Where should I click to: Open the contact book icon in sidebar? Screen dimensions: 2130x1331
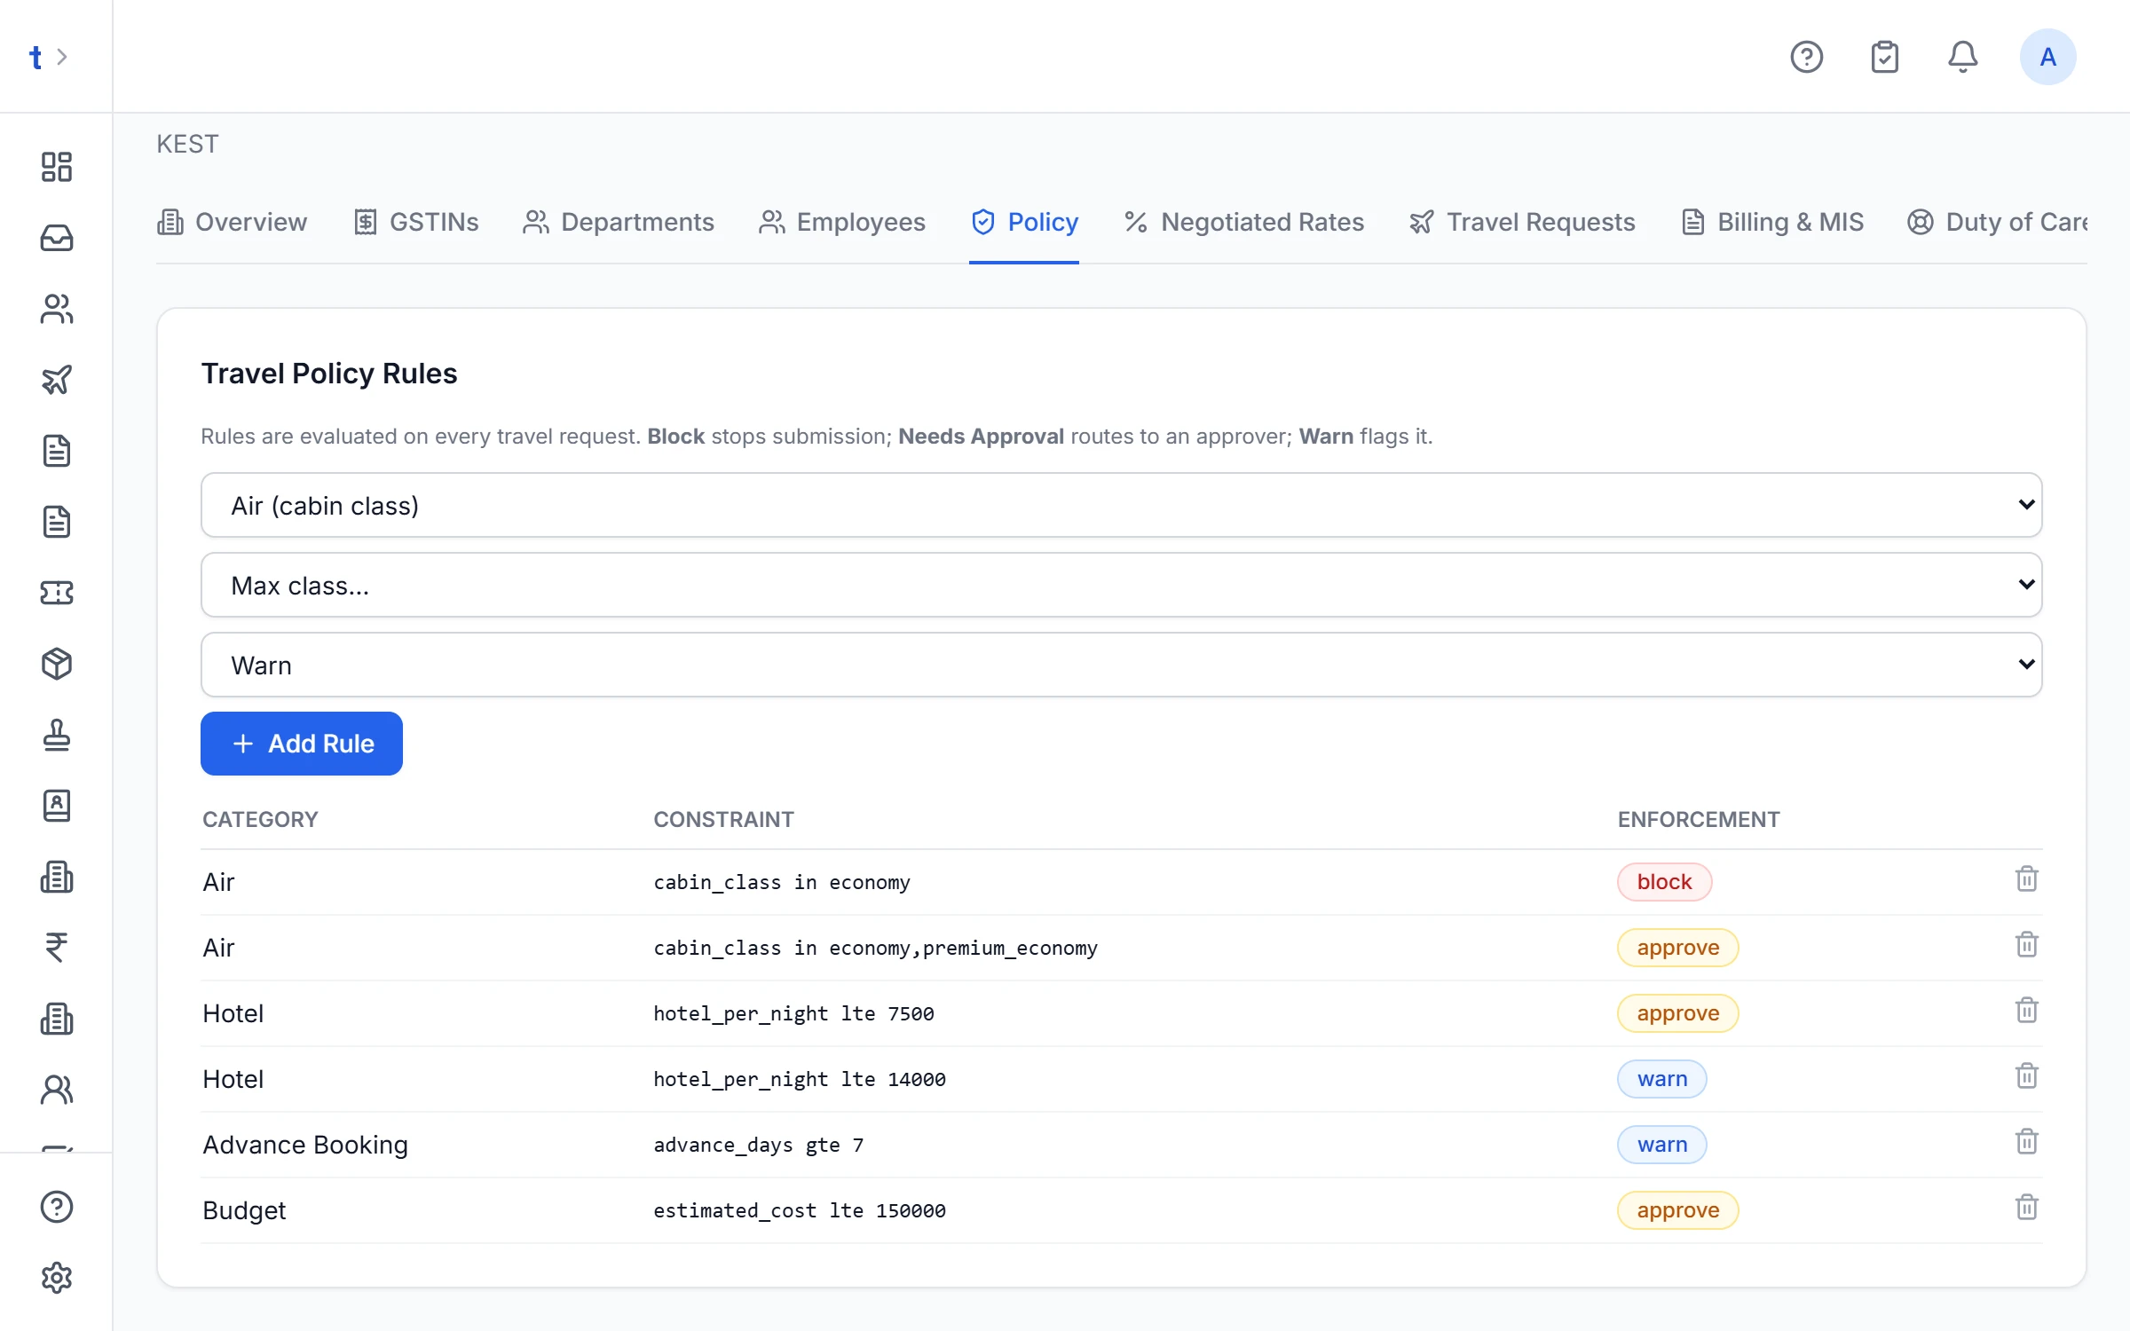click(x=56, y=806)
